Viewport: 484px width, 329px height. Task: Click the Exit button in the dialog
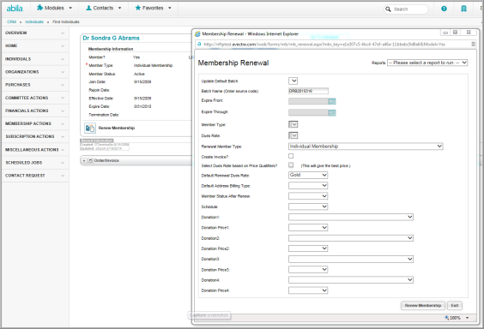point(454,305)
